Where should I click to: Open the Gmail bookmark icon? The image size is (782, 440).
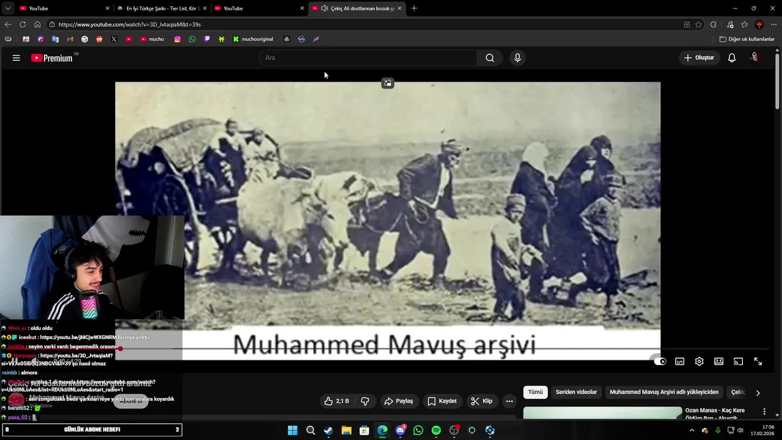tap(70, 39)
